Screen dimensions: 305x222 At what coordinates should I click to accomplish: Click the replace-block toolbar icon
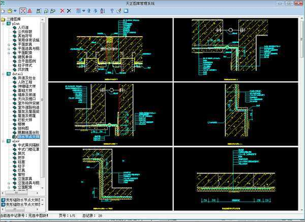pos(118,11)
